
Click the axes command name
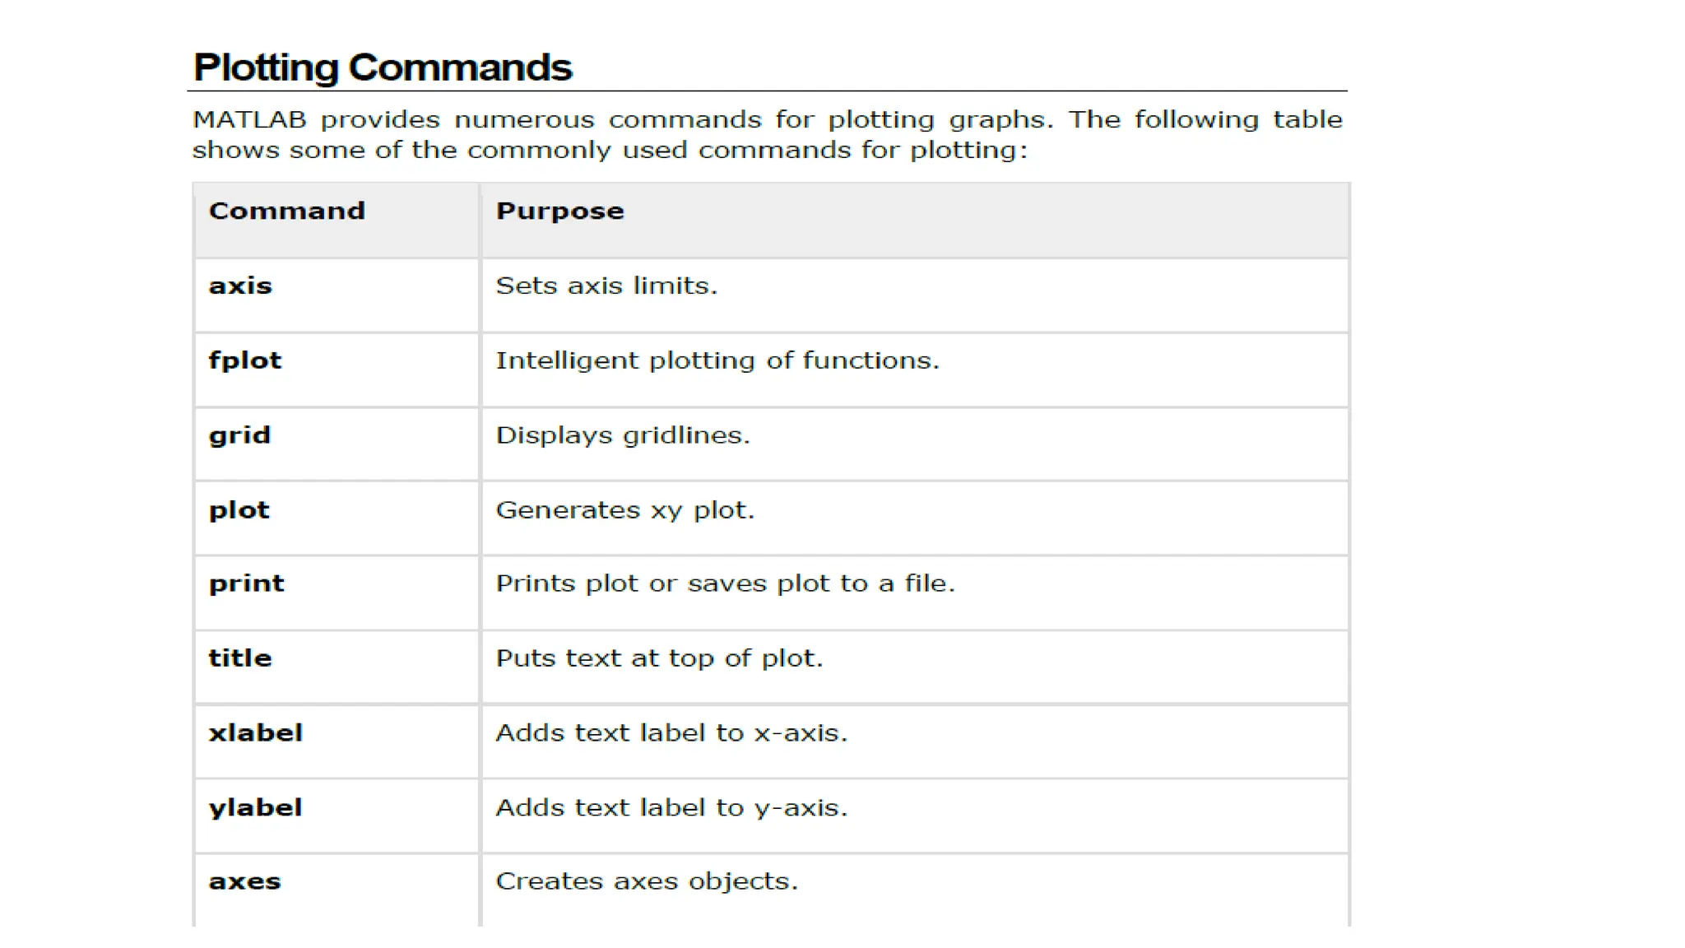tap(245, 881)
